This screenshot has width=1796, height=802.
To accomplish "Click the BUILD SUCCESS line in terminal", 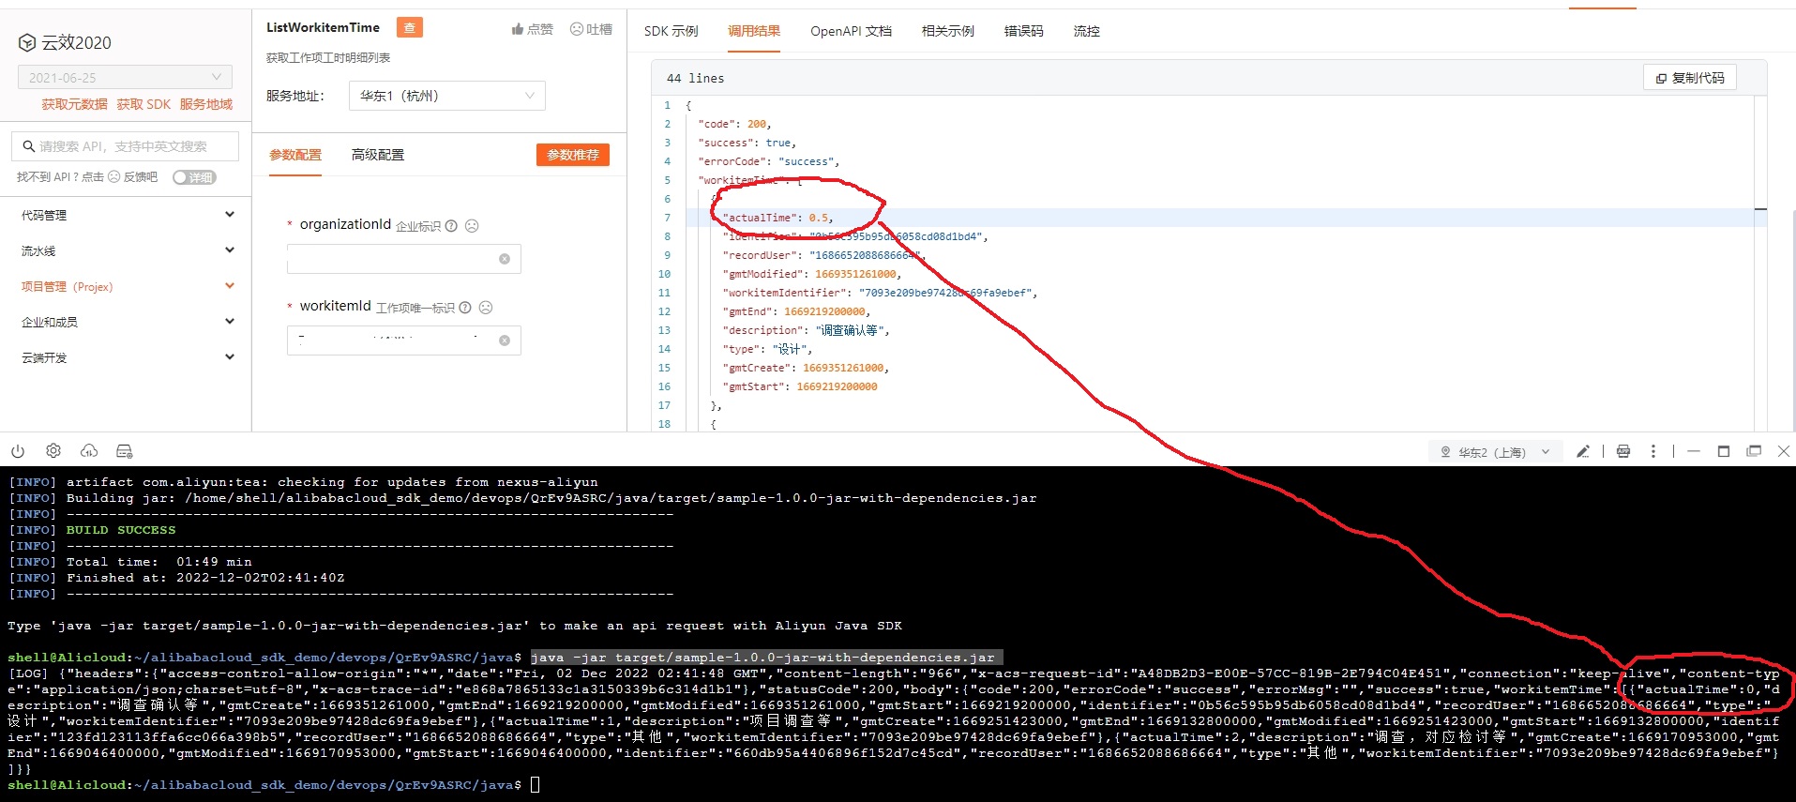I will (x=121, y=530).
